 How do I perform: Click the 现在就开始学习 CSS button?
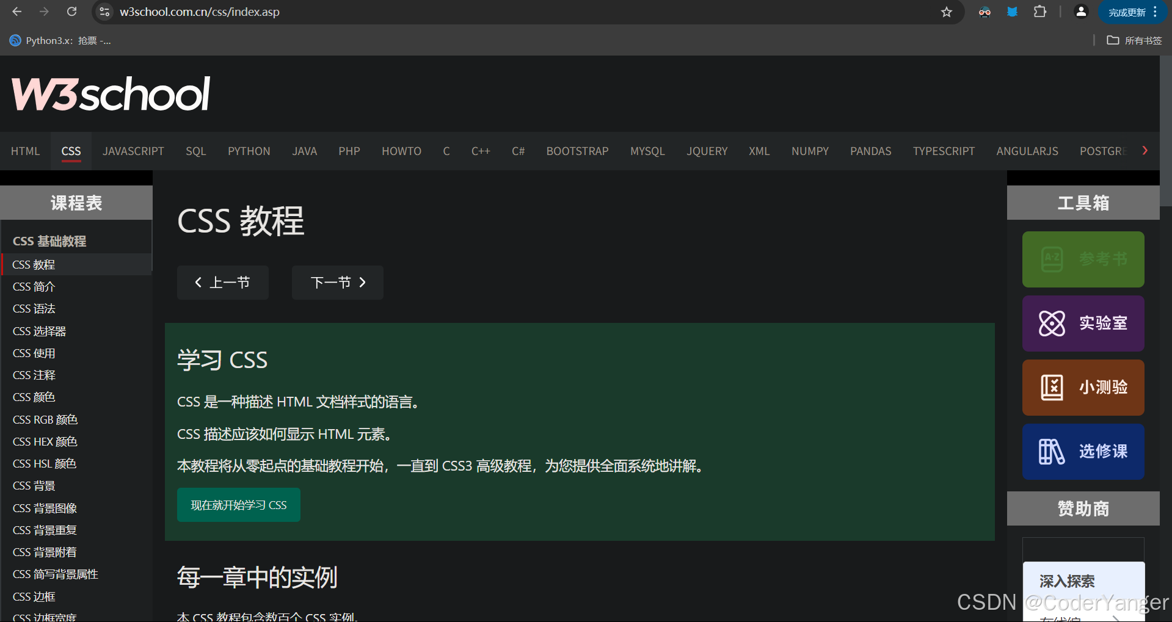pos(238,505)
